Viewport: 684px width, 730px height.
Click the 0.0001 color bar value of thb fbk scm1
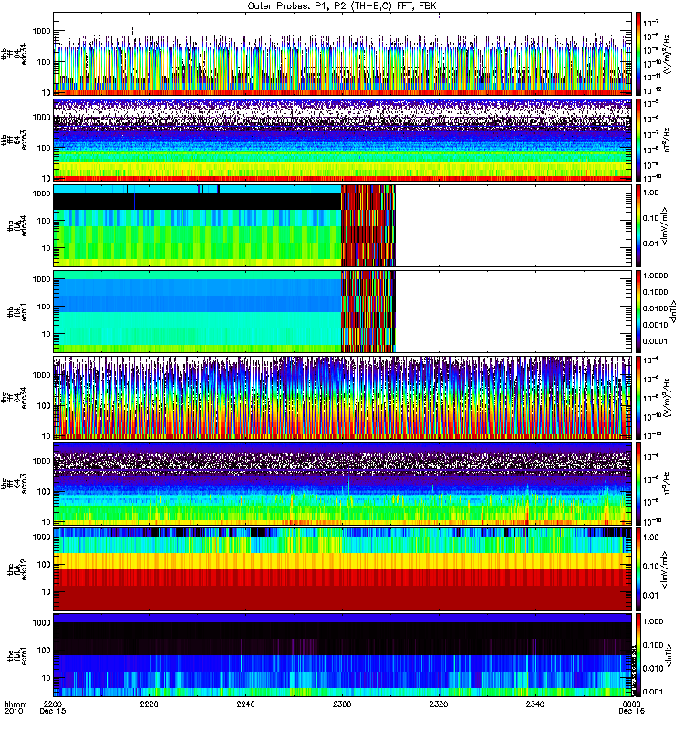(x=655, y=341)
